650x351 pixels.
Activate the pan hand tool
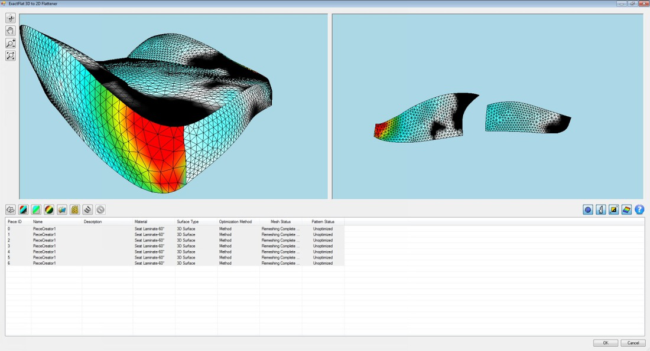coord(11,31)
